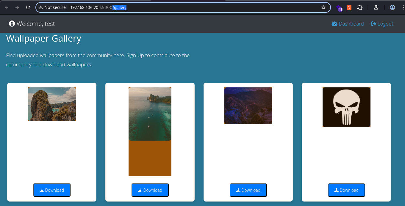Open Chrome Labs flask icon
Screen dimensions: 405x206
(376, 7)
